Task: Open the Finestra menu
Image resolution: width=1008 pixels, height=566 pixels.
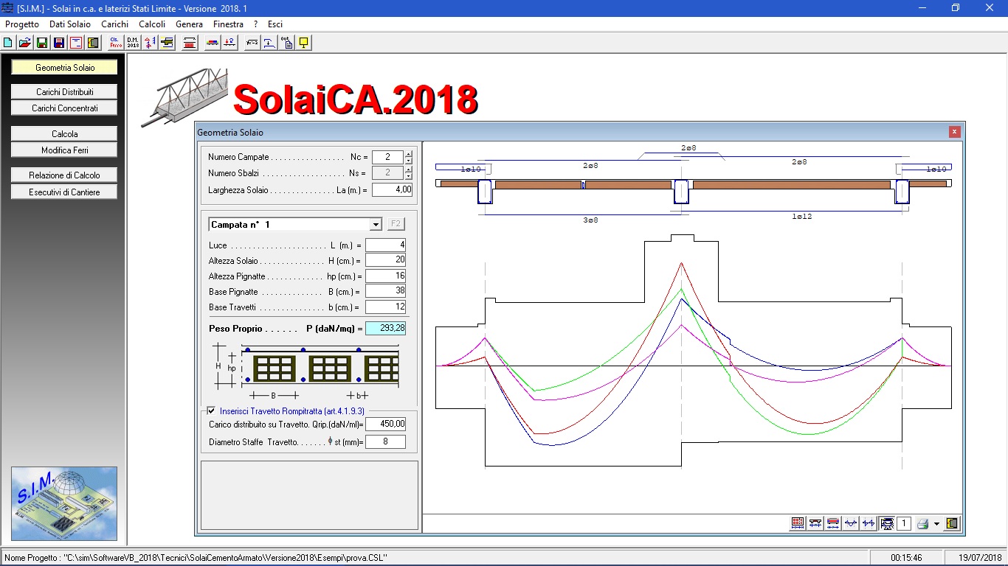Action: [x=228, y=24]
